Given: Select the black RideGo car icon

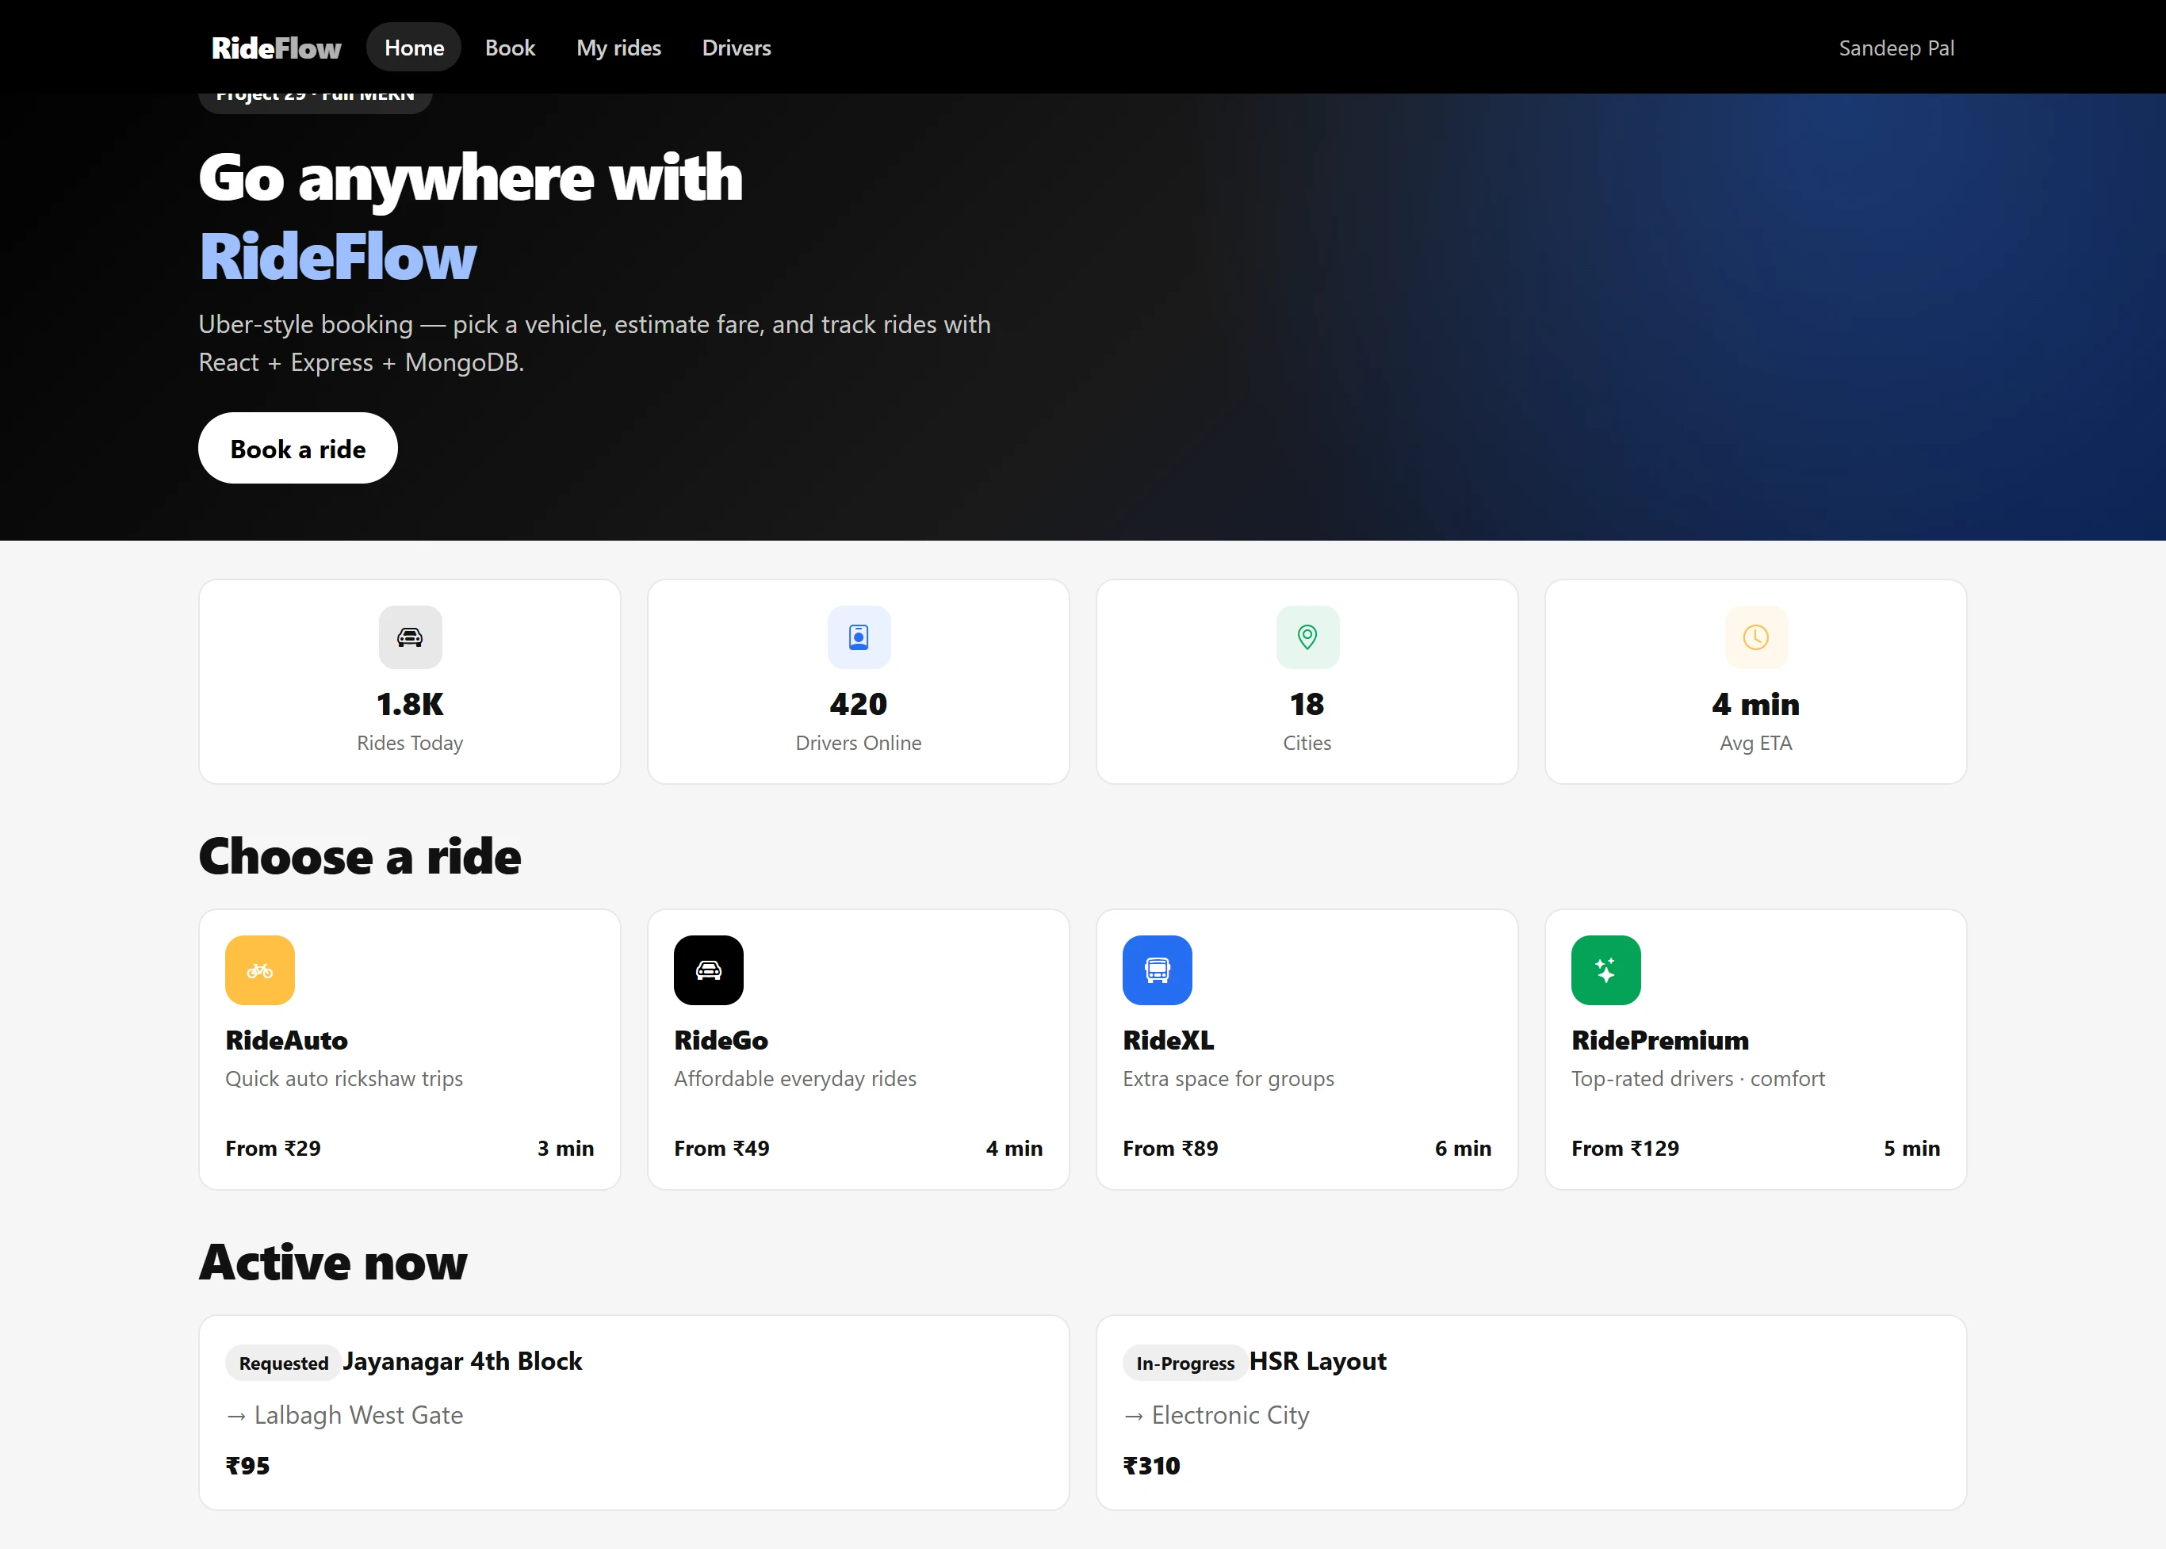Looking at the screenshot, I should pyautogui.click(x=709, y=970).
